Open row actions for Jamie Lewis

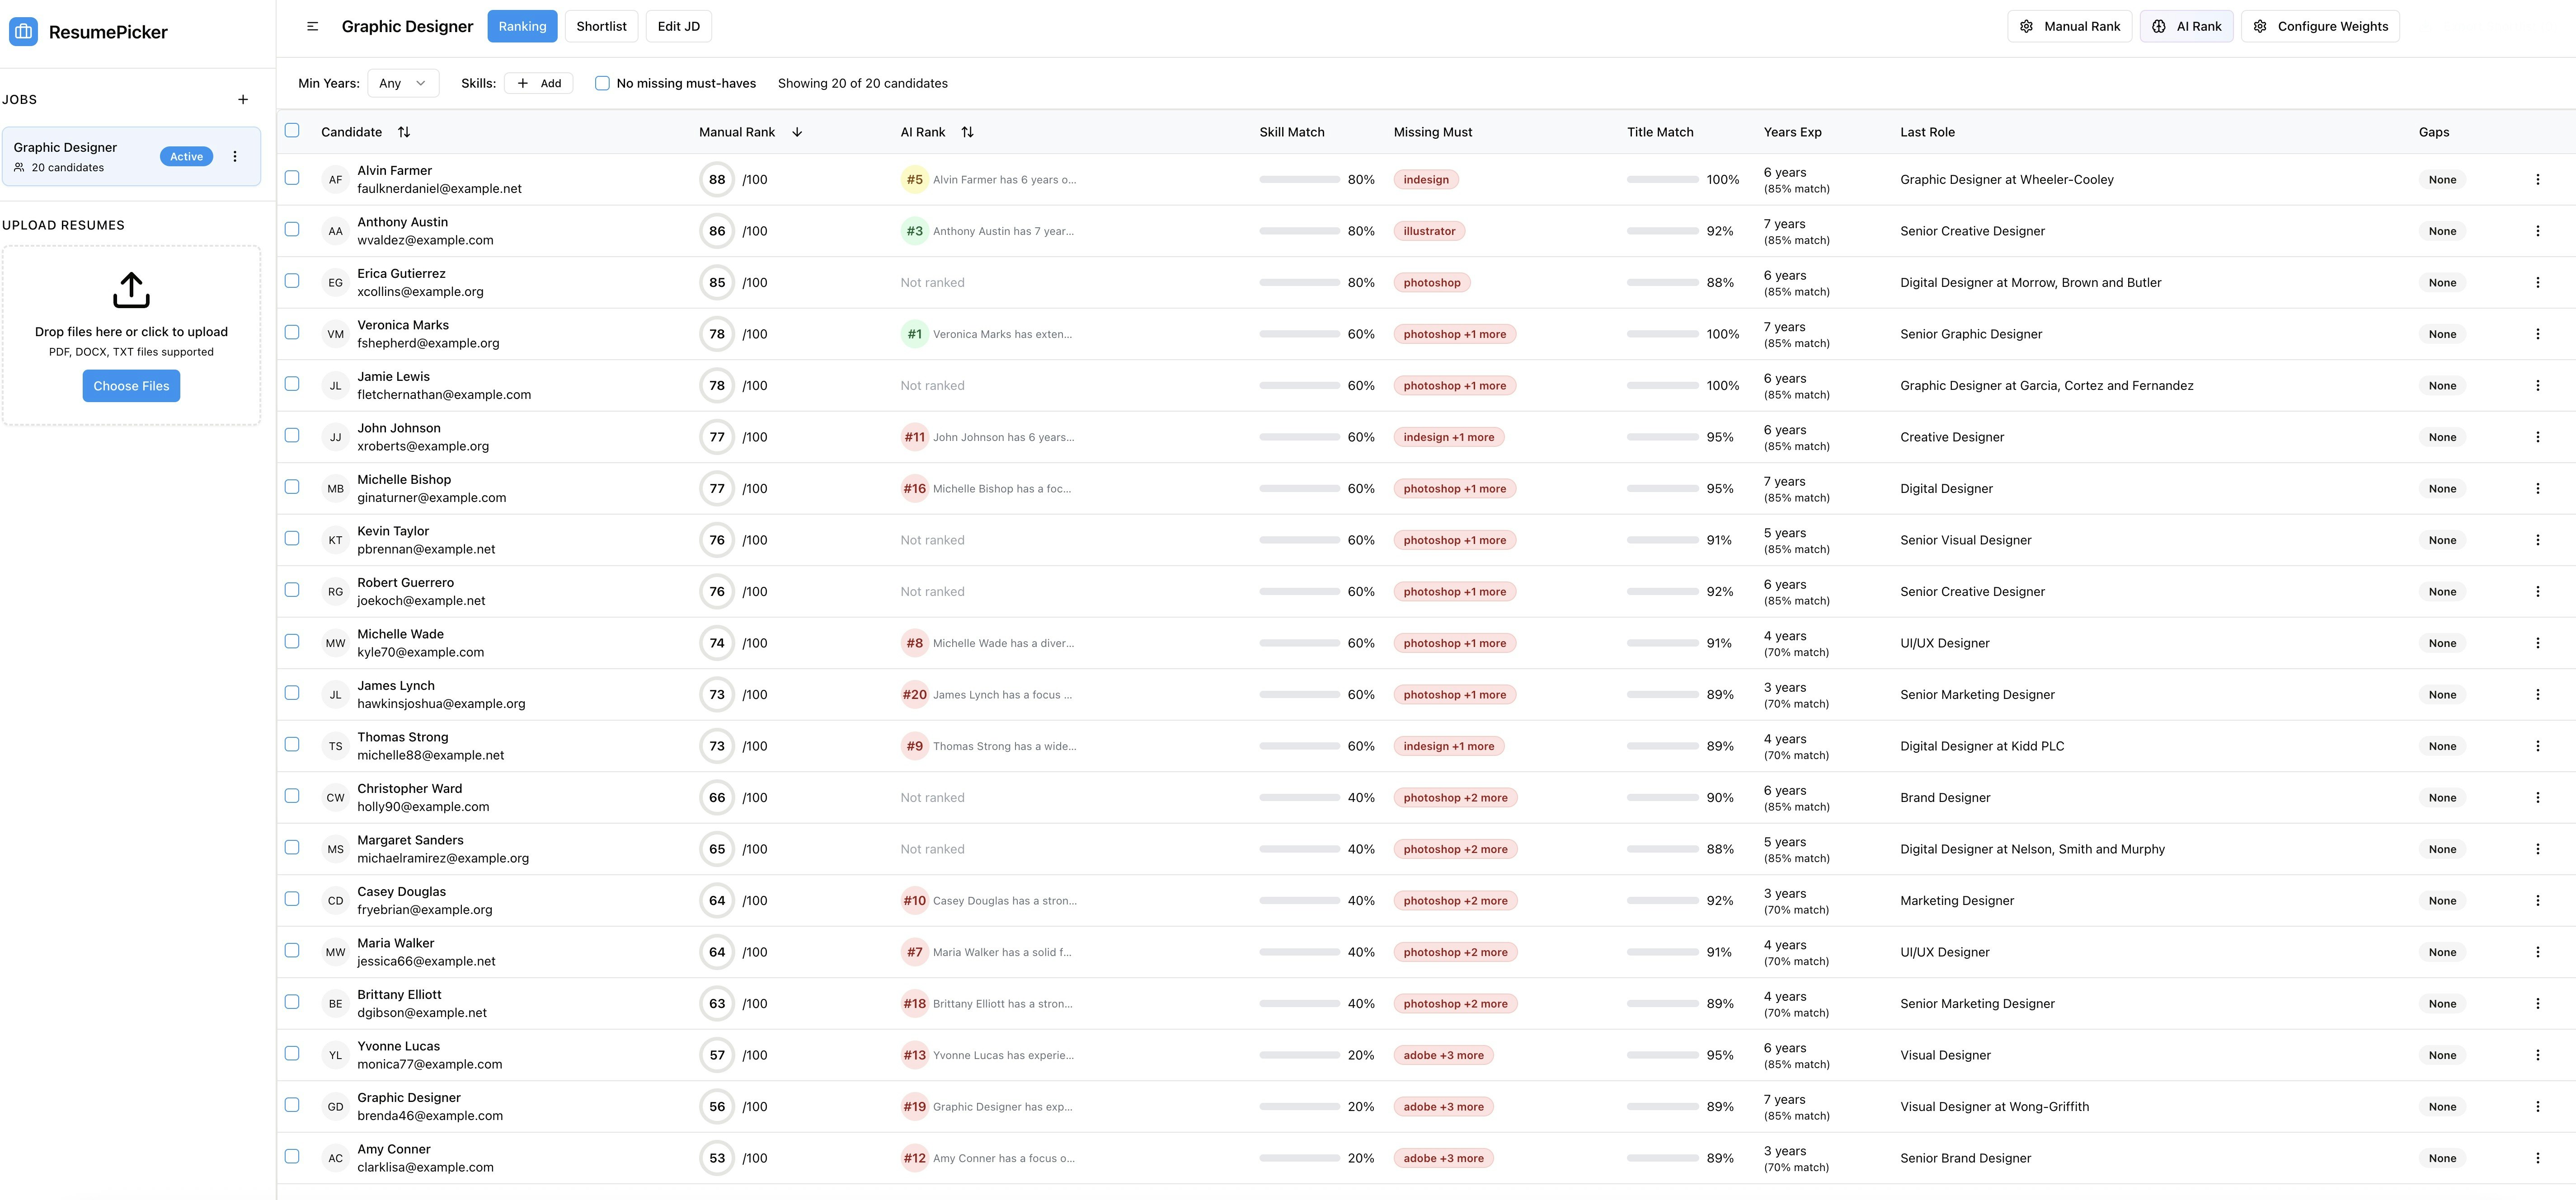pyautogui.click(x=2537, y=386)
